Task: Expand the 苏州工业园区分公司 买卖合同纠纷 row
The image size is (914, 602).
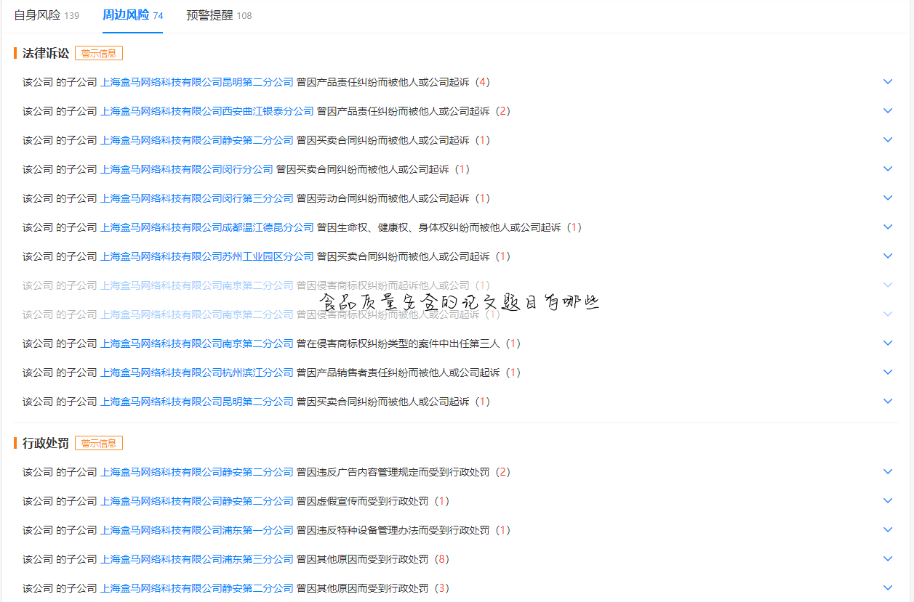Action: point(888,256)
